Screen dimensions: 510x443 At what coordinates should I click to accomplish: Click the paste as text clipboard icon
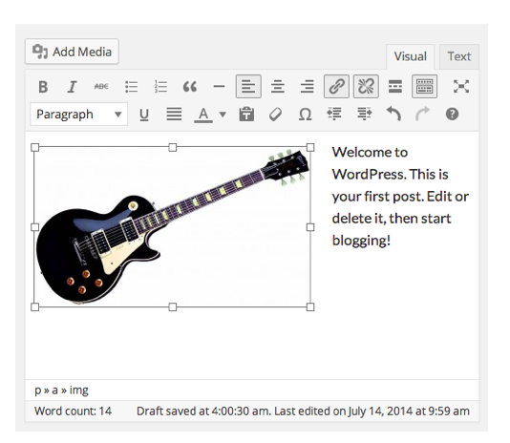pos(246,115)
